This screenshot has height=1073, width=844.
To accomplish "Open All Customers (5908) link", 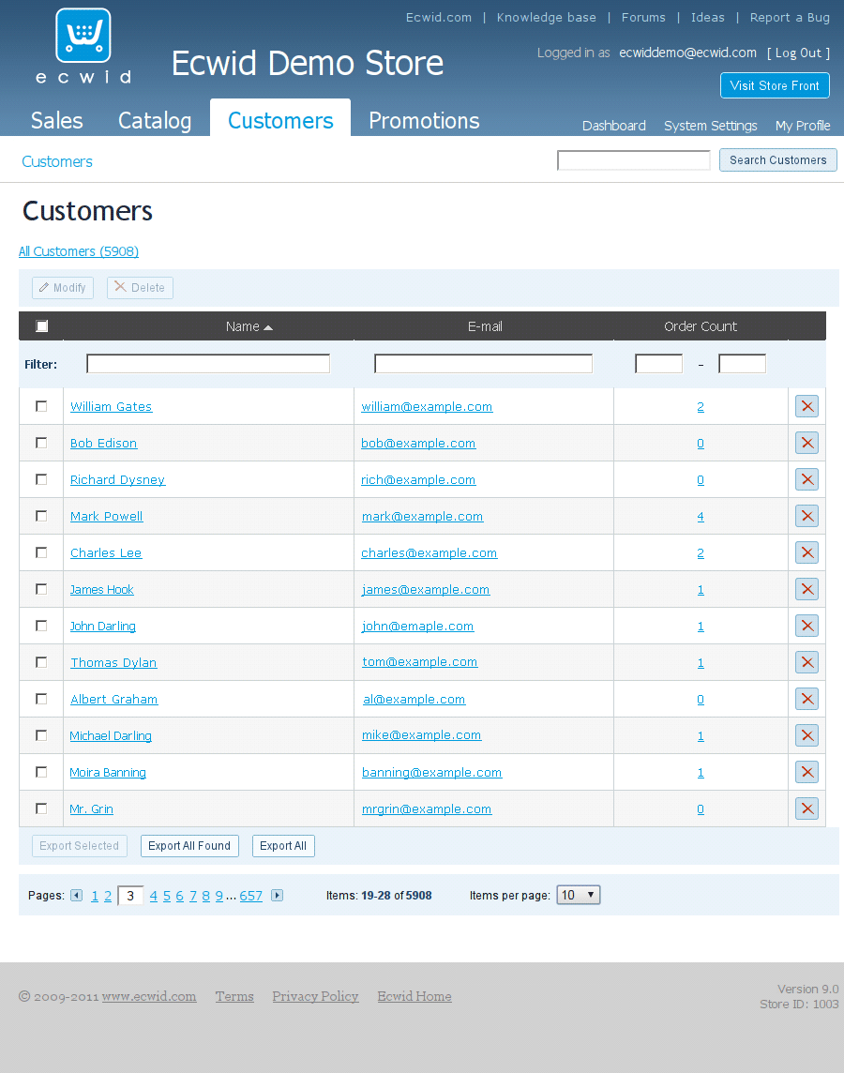I will point(79,251).
